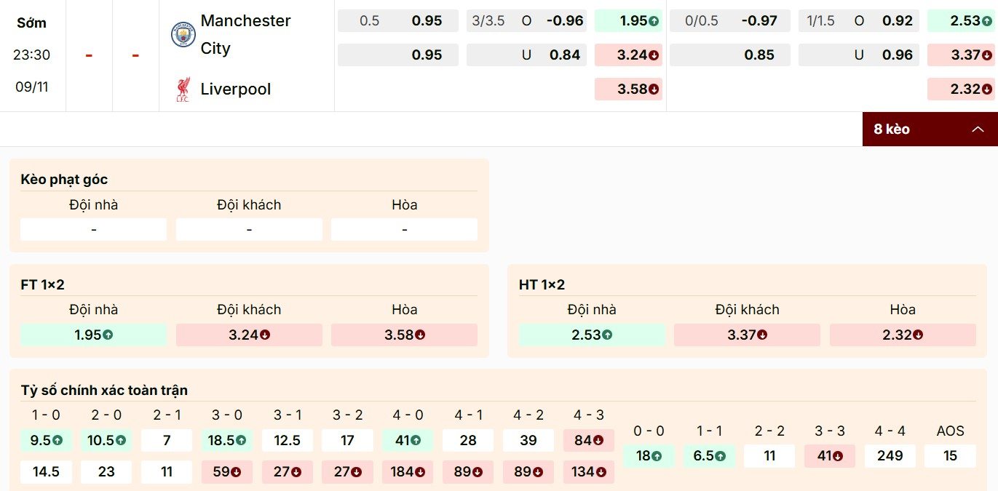Screen dimensions: 998x491
Task: Click down arrow on 4-3 odds 84
Action: tap(598, 440)
